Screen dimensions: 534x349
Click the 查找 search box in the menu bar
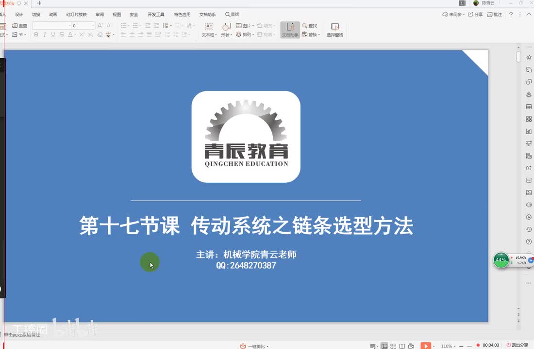point(232,14)
